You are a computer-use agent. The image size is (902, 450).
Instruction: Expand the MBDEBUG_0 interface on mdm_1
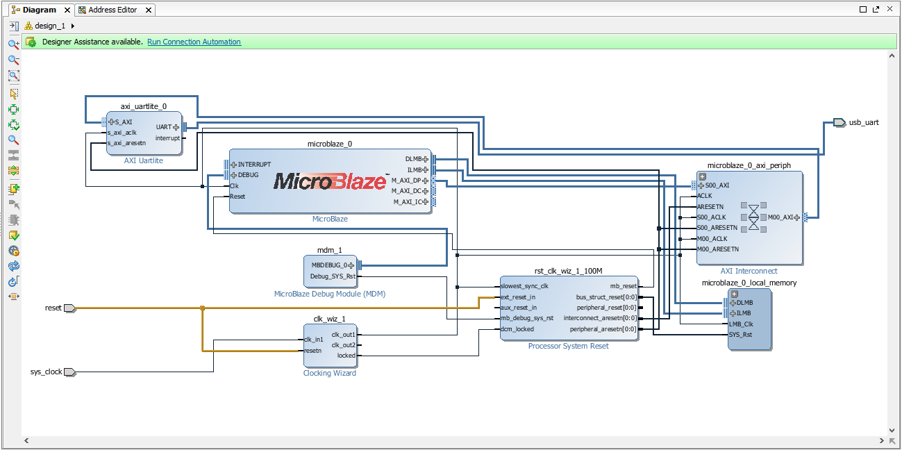(351, 265)
